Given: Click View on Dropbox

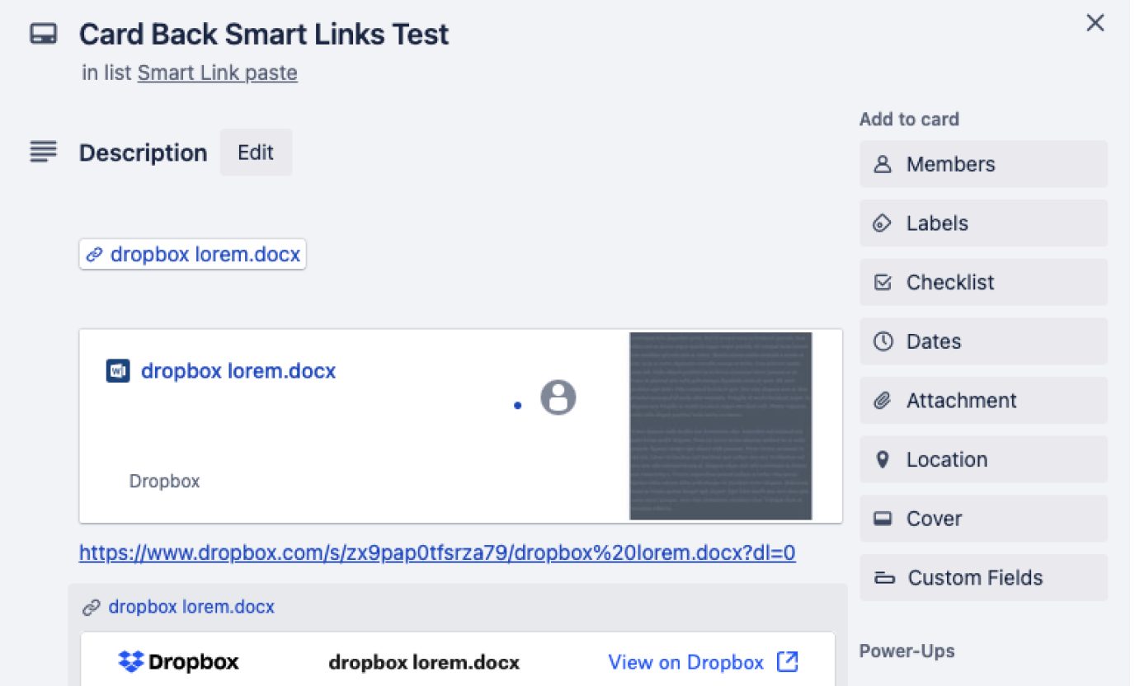Looking at the screenshot, I should 685,661.
